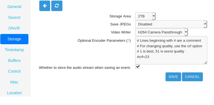
Task: Open the Timestamp settings tab
Action: (x=14, y=50)
